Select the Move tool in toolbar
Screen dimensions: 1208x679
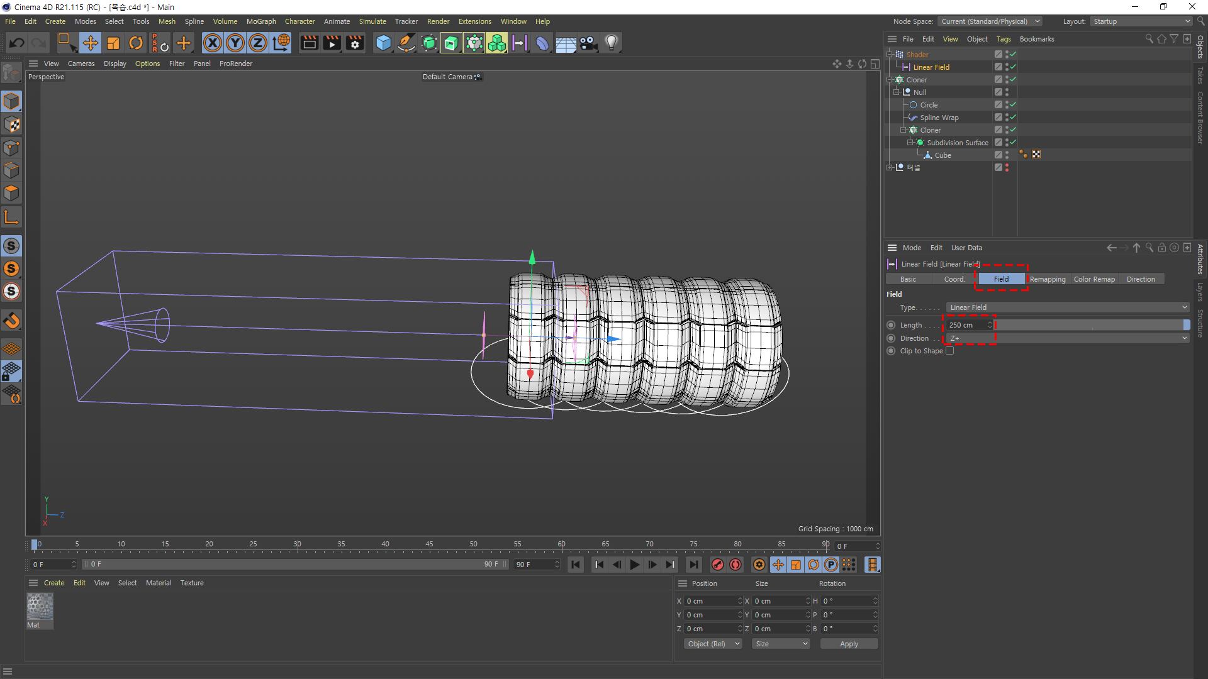tap(90, 43)
